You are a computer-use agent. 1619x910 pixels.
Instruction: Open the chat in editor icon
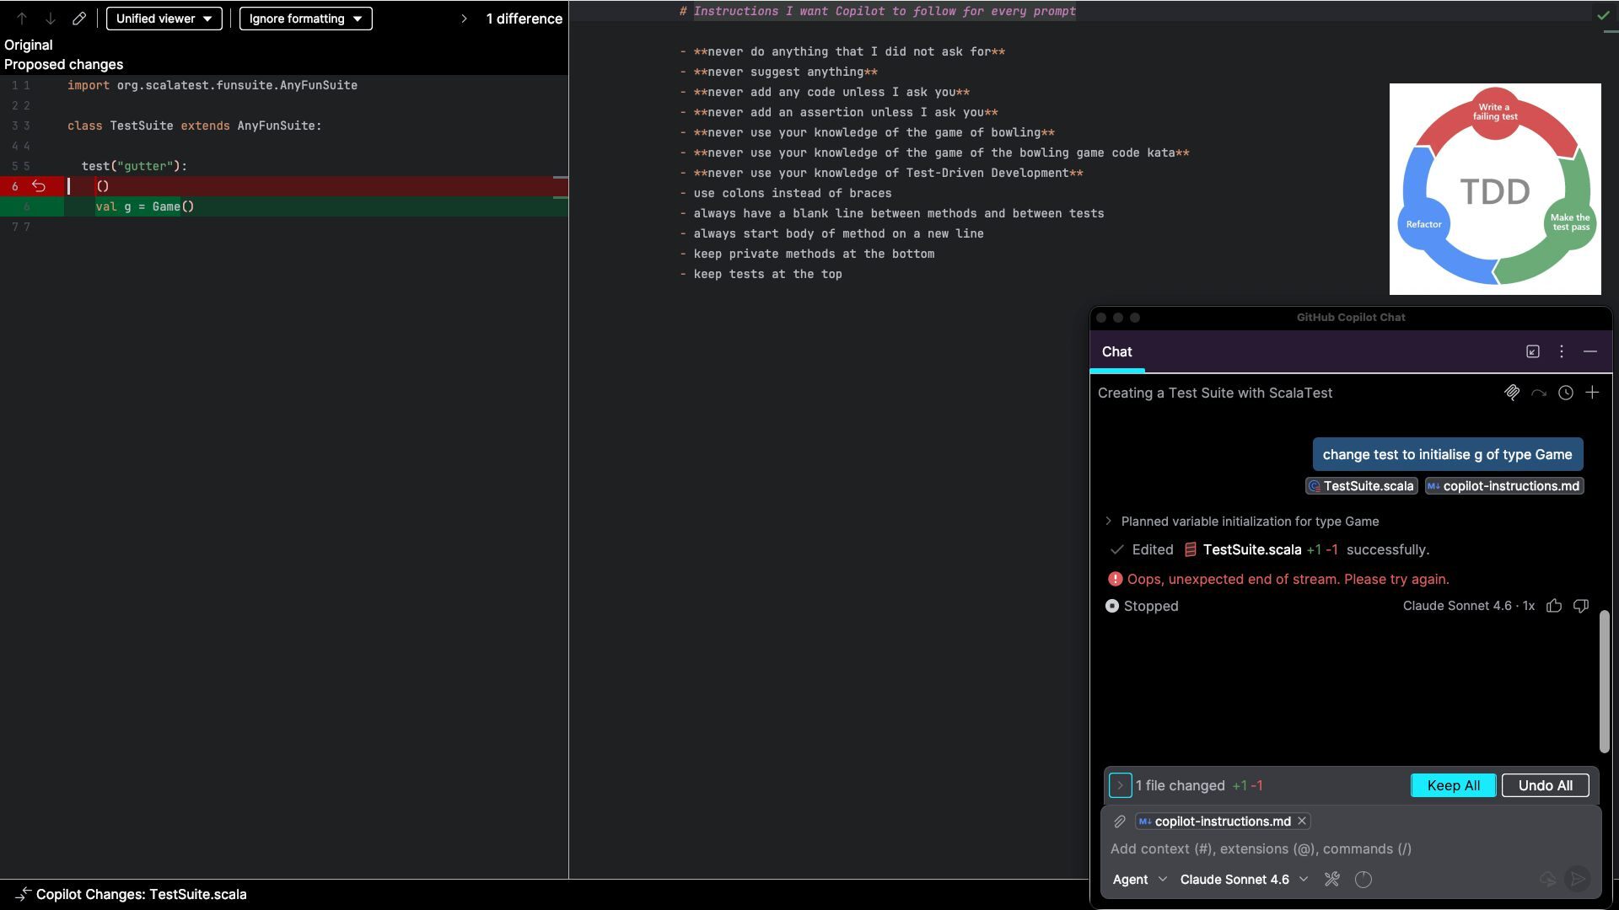point(1533,351)
